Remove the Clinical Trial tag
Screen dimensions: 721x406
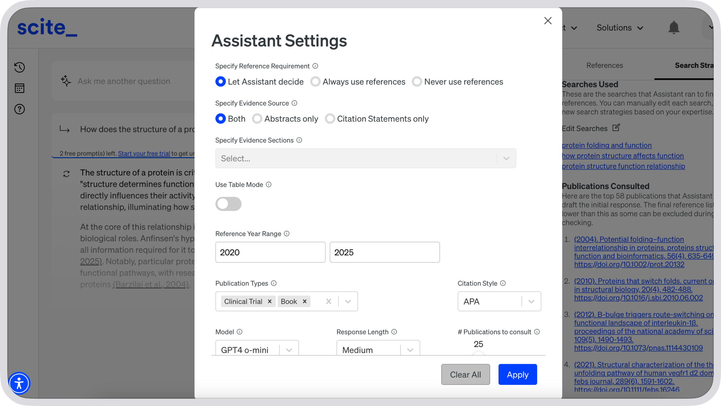click(x=269, y=301)
